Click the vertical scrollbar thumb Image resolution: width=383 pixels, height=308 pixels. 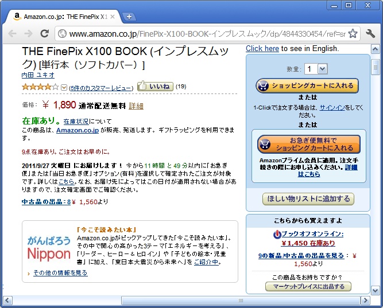tap(375, 67)
